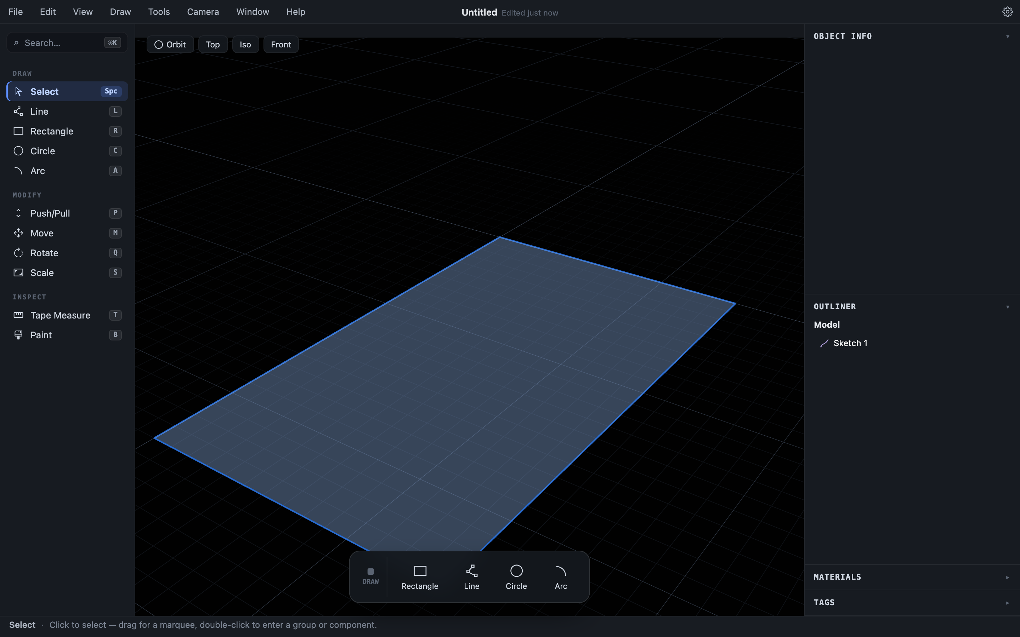The image size is (1020, 637).
Task: Open the Camera menu
Action: click(203, 12)
